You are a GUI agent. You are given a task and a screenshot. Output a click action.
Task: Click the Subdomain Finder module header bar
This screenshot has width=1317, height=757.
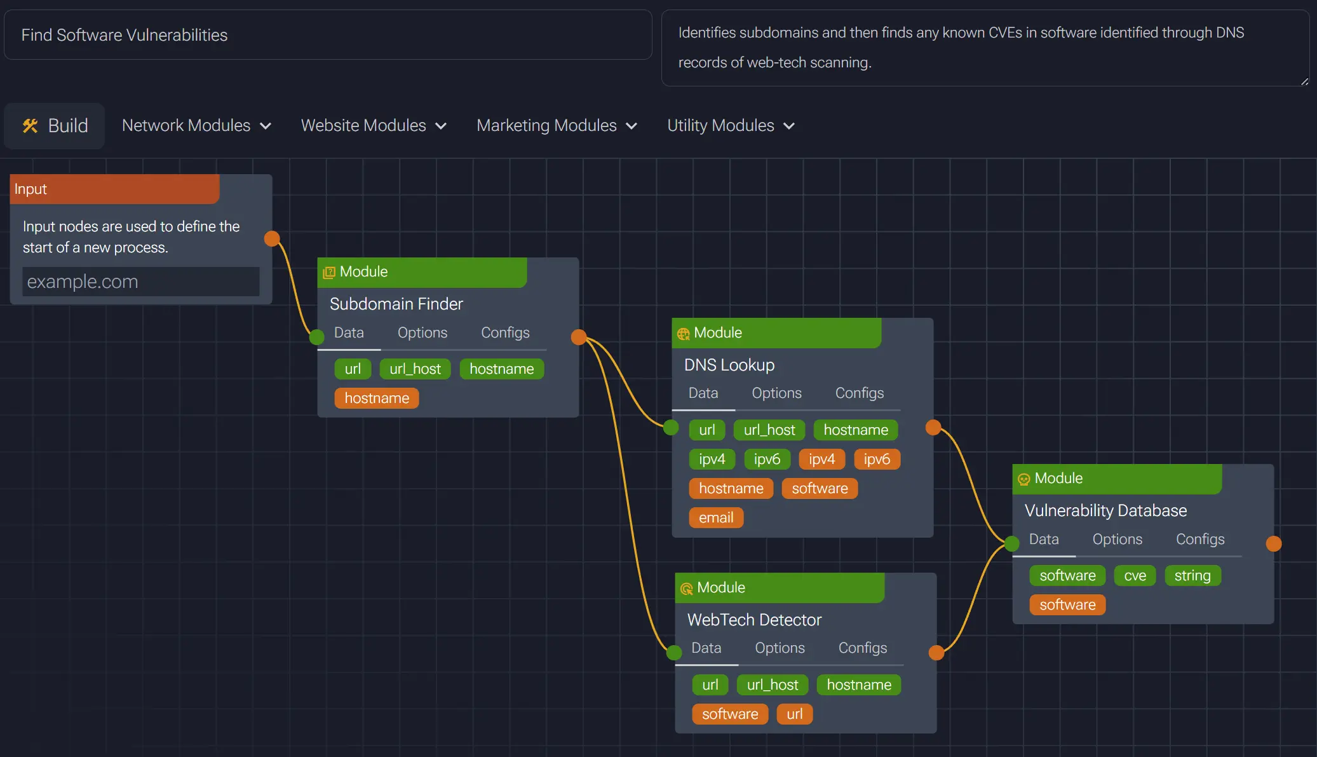pyautogui.click(x=422, y=272)
